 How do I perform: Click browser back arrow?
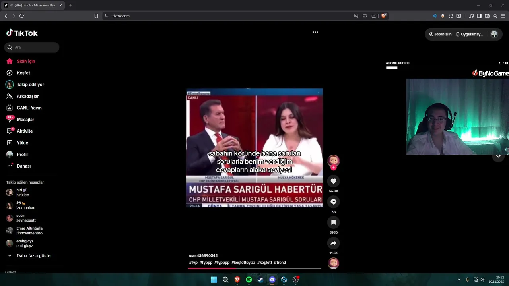6,16
